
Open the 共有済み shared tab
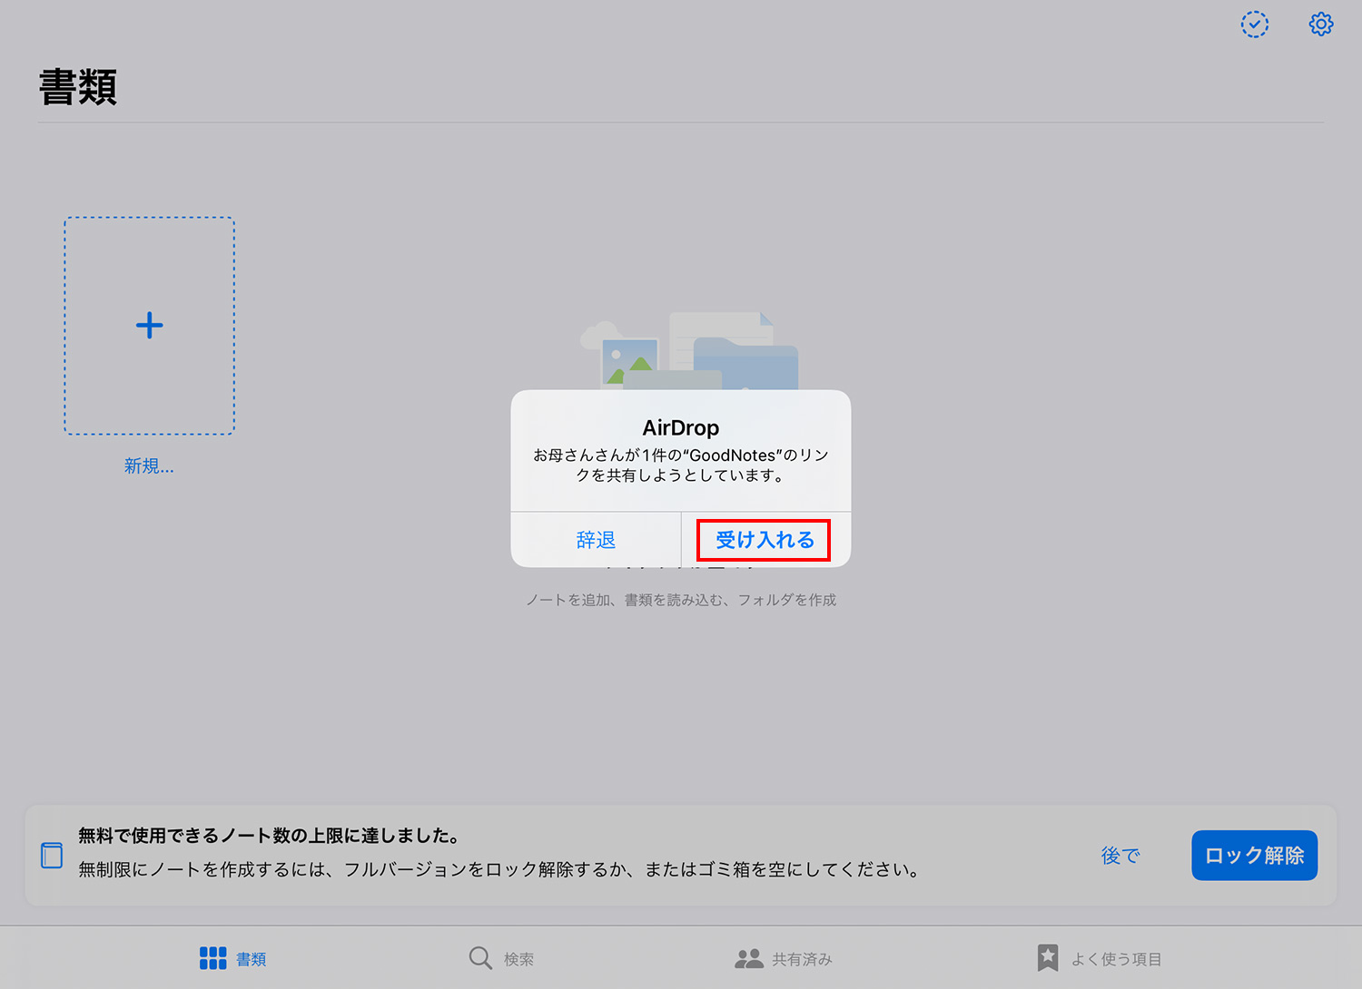pyautogui.click(x=784, y=958)
